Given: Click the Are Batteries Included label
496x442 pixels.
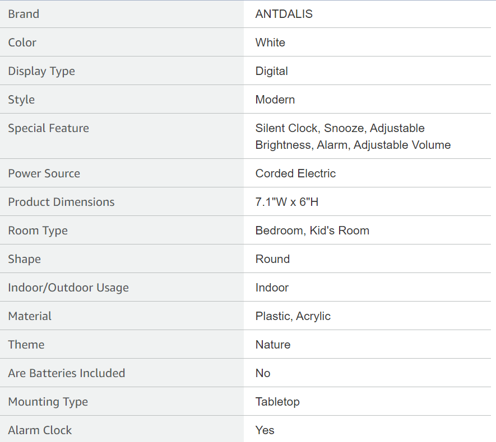Looking at the screenshot, I should click(66, 373).
